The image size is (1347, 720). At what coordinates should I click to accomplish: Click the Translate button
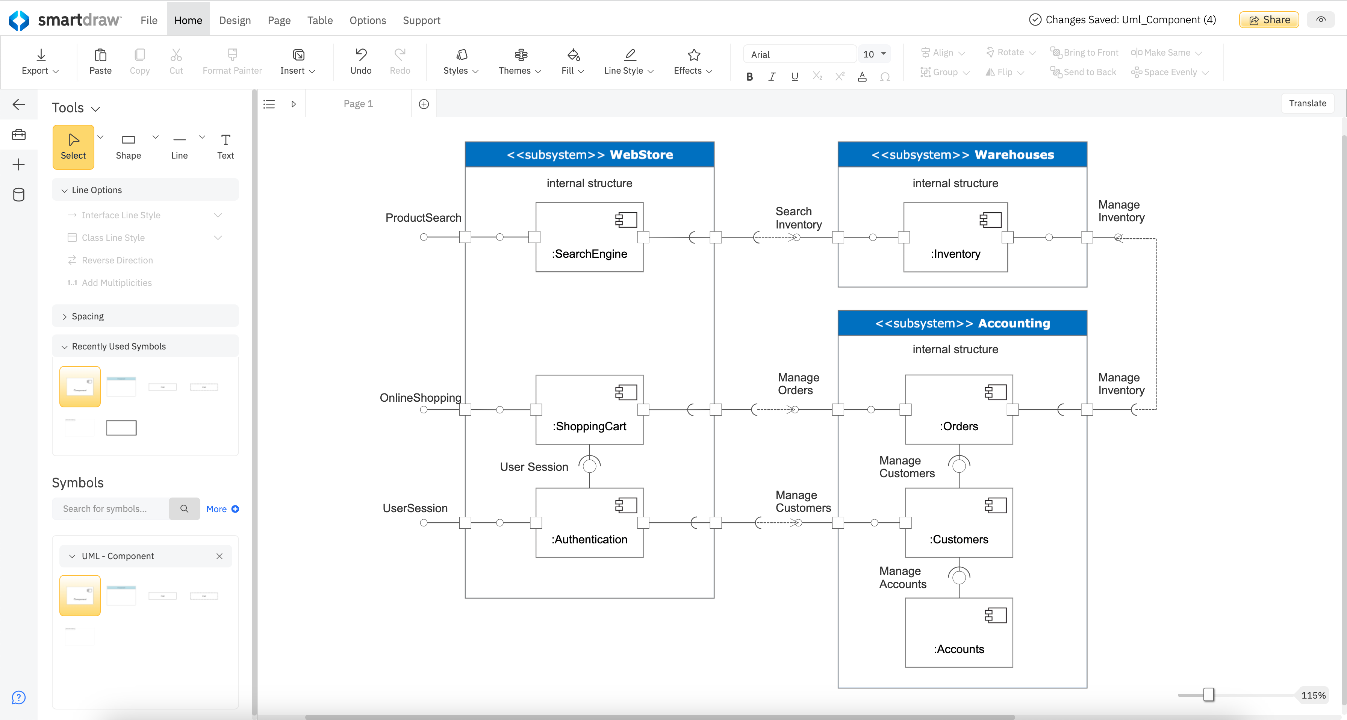1307,103
